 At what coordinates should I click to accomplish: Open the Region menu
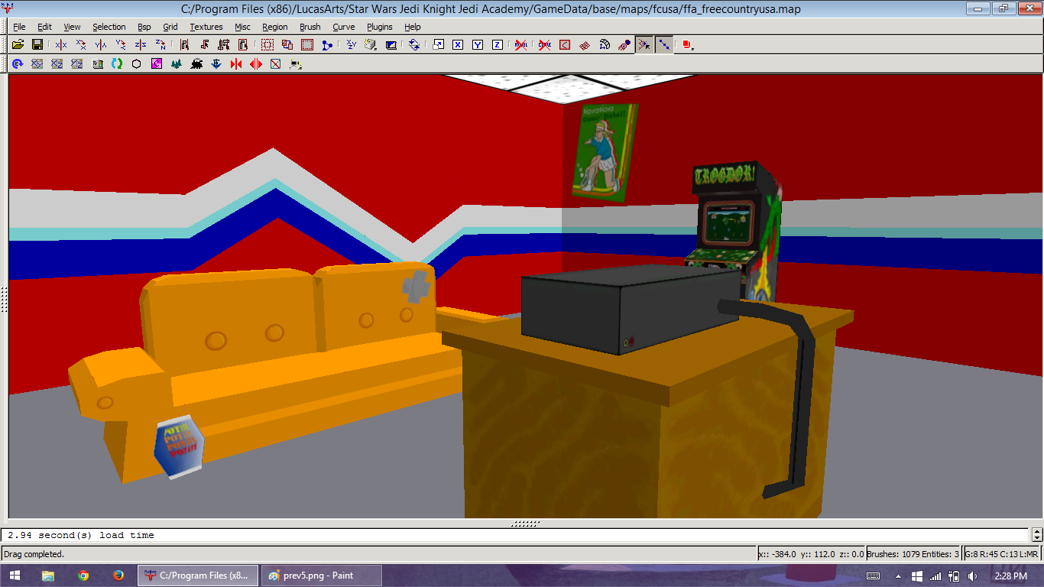[275, 27]
